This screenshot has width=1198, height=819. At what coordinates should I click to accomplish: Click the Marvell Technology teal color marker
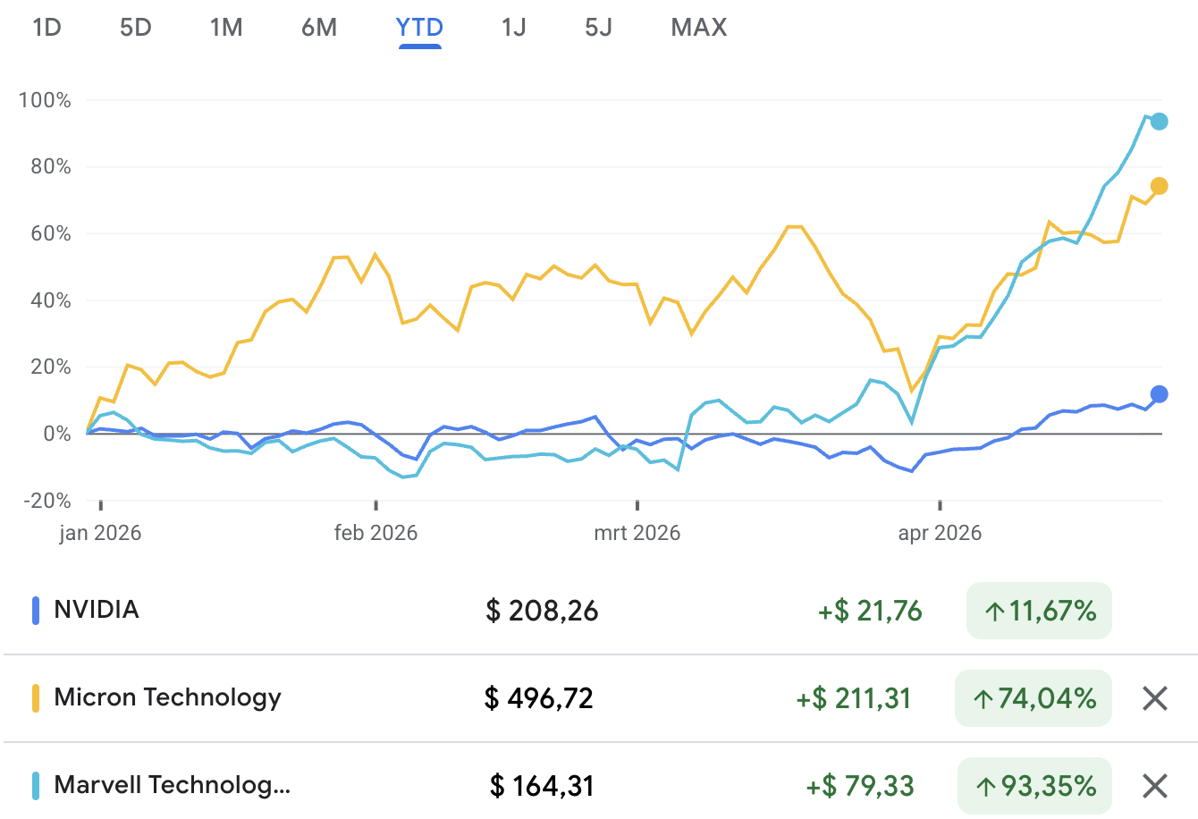point(36,786)
